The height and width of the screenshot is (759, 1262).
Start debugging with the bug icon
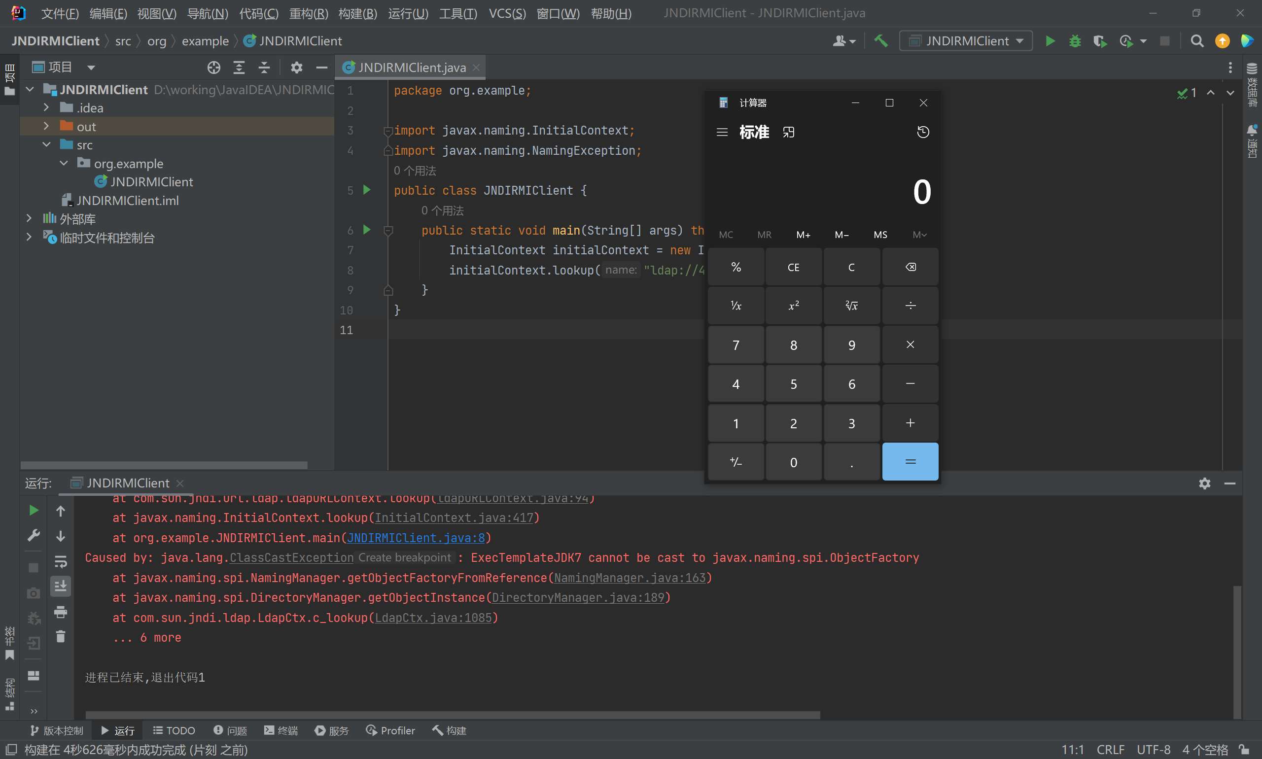[x=1075, y=41]
